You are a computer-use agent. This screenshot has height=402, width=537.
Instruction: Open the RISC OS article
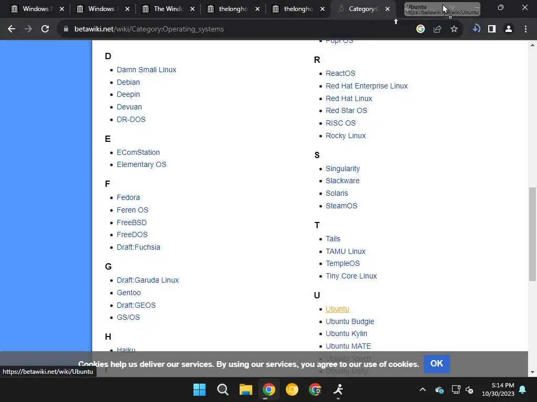340,123
